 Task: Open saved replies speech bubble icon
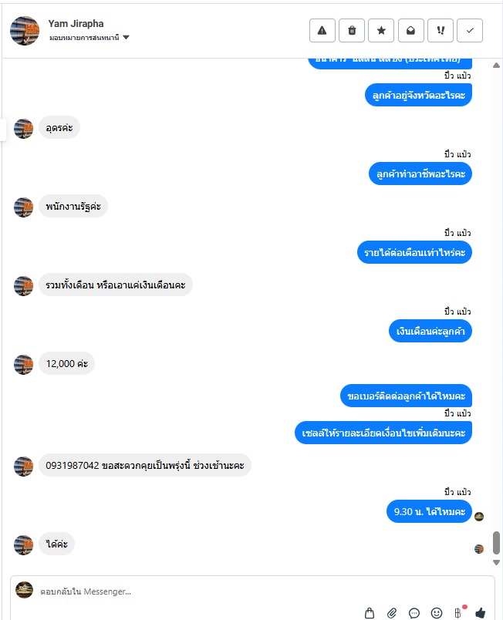[414, 613]
